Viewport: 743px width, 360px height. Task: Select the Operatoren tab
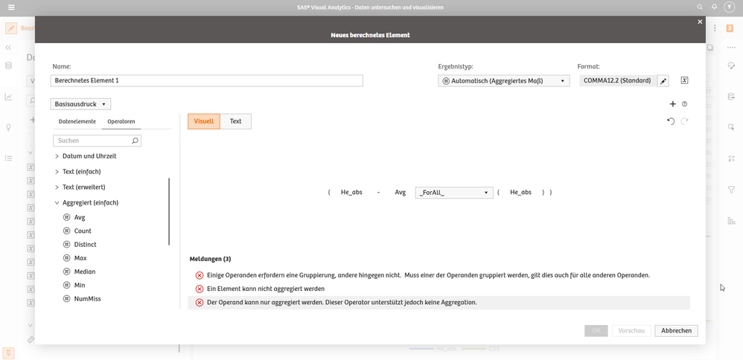(121, 121)
